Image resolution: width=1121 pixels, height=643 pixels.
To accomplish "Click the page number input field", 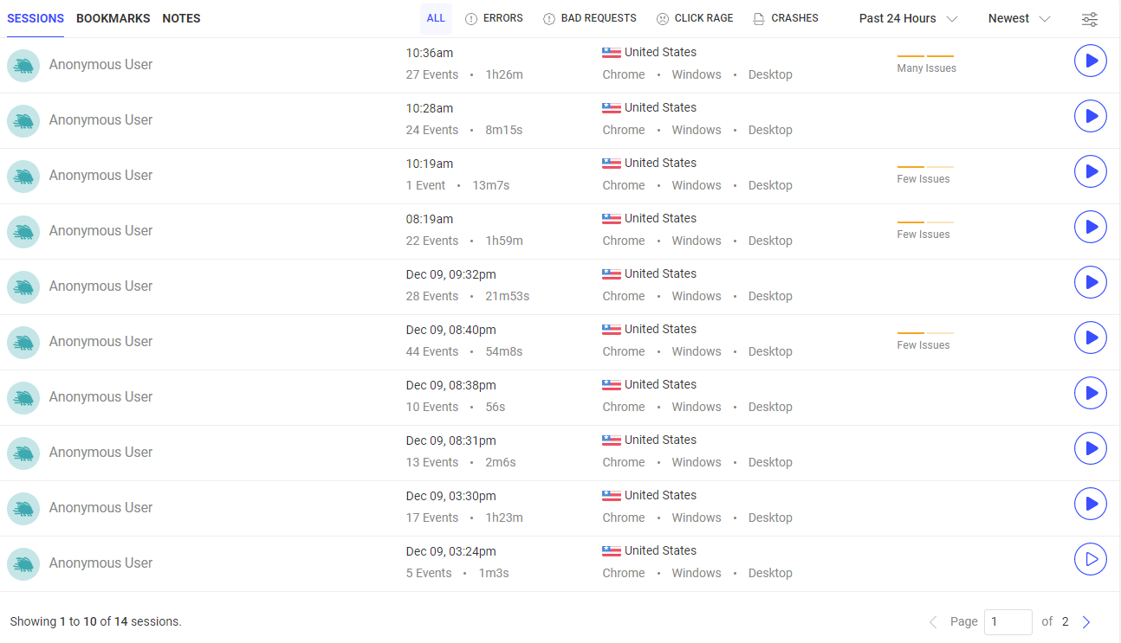I will pyautogui.click(x=1008, y=622).
